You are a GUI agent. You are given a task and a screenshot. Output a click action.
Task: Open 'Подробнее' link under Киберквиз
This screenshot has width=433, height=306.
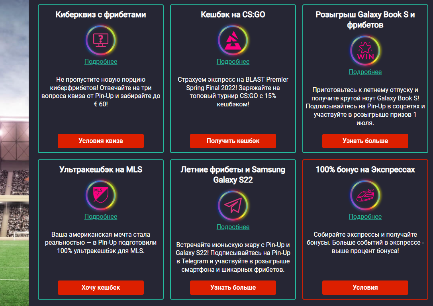click(x=101, y=61)
